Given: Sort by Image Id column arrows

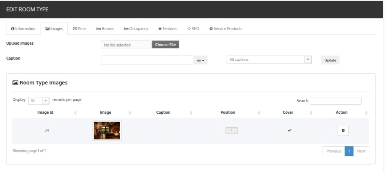Looking at the screenshot, I should pos(75,113).
